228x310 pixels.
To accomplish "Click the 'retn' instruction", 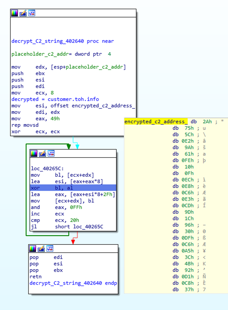I will coord(36,276).
